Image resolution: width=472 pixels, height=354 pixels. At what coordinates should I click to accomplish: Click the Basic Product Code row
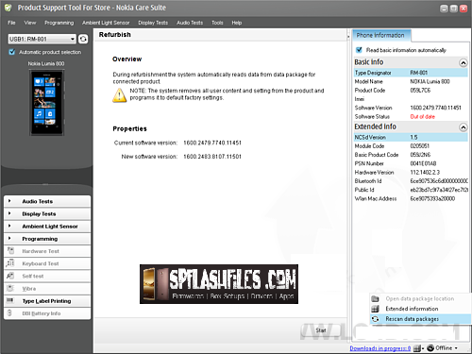pyautogui.click(x=411, y=155)
